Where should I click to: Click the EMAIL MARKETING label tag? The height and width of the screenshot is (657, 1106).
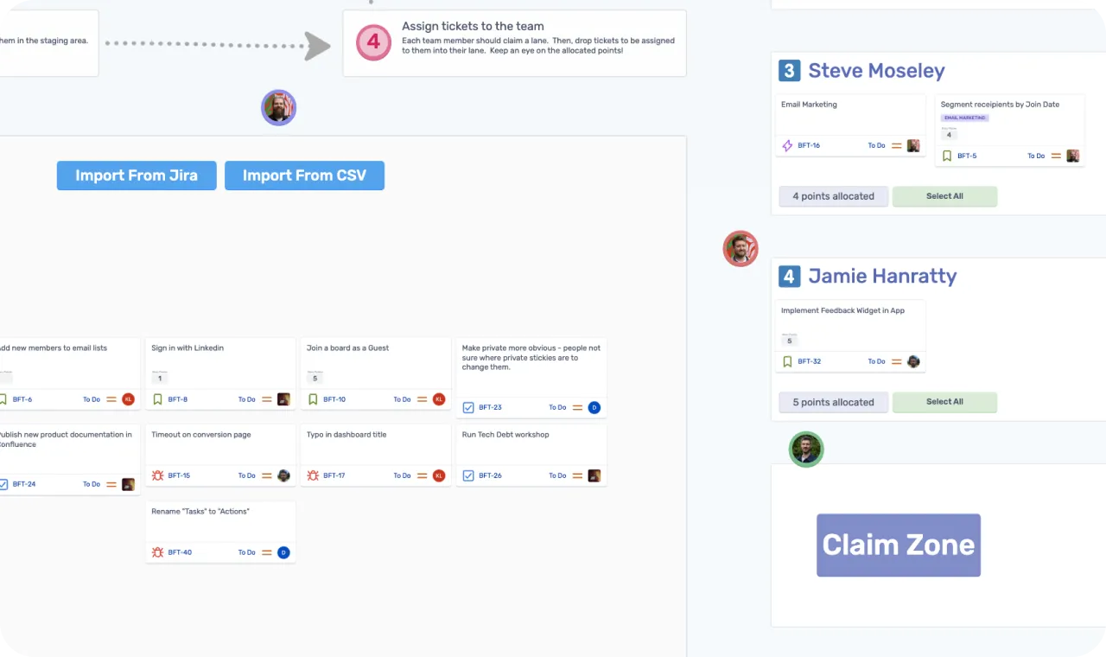964,118
